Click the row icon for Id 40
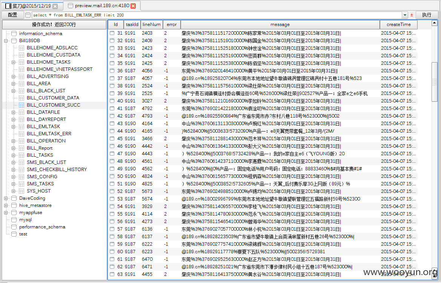 (x=112, y=101)
